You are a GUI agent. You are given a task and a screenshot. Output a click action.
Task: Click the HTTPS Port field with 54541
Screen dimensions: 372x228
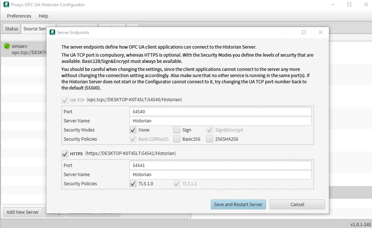(x=220, y=166)
